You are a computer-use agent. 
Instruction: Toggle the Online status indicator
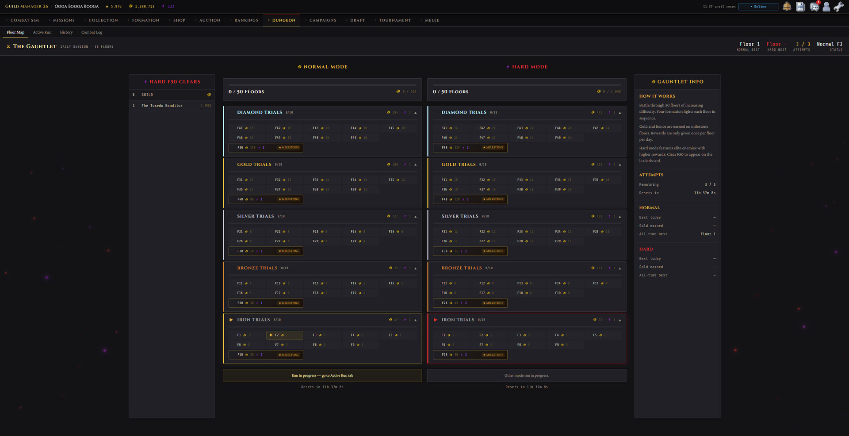[758, 7]
